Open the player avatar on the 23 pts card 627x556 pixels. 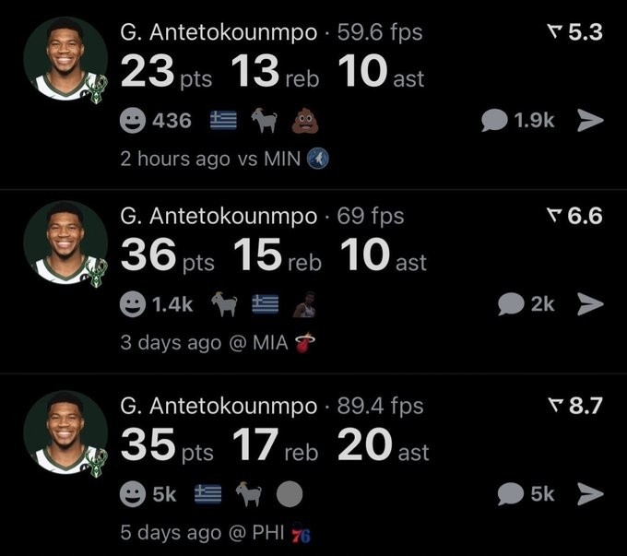(x=65, y=59)
